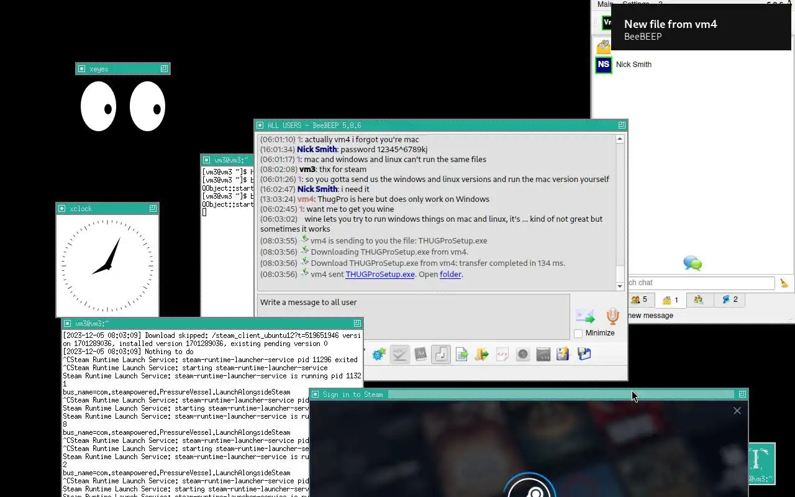Click the 'ThugPro is here' message from vm4

coord(403,199)
